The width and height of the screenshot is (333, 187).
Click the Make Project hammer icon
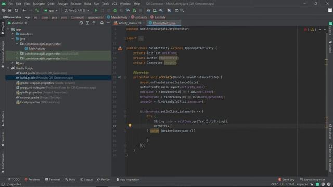[x=37, y=10]
